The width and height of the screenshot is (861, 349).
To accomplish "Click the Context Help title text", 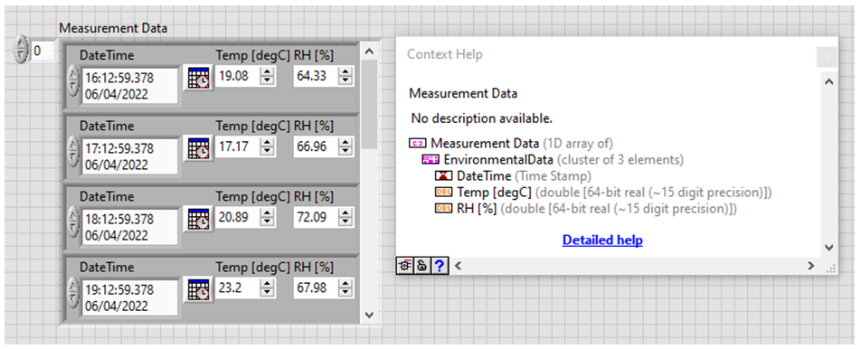I will pyautogui.click(x=445, y=54).
